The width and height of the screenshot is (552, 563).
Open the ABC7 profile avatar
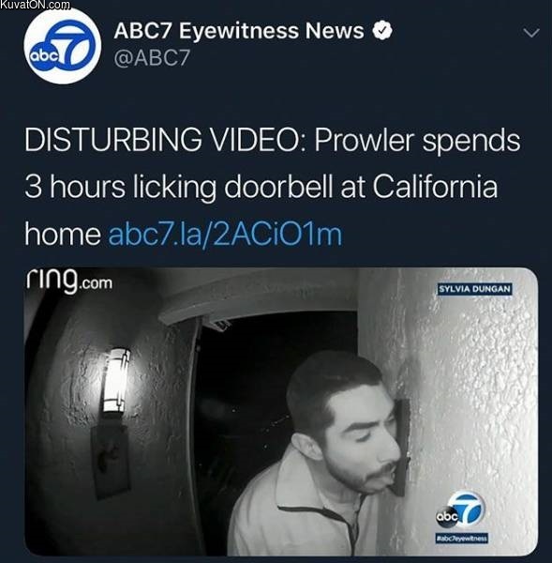point(63,46)
